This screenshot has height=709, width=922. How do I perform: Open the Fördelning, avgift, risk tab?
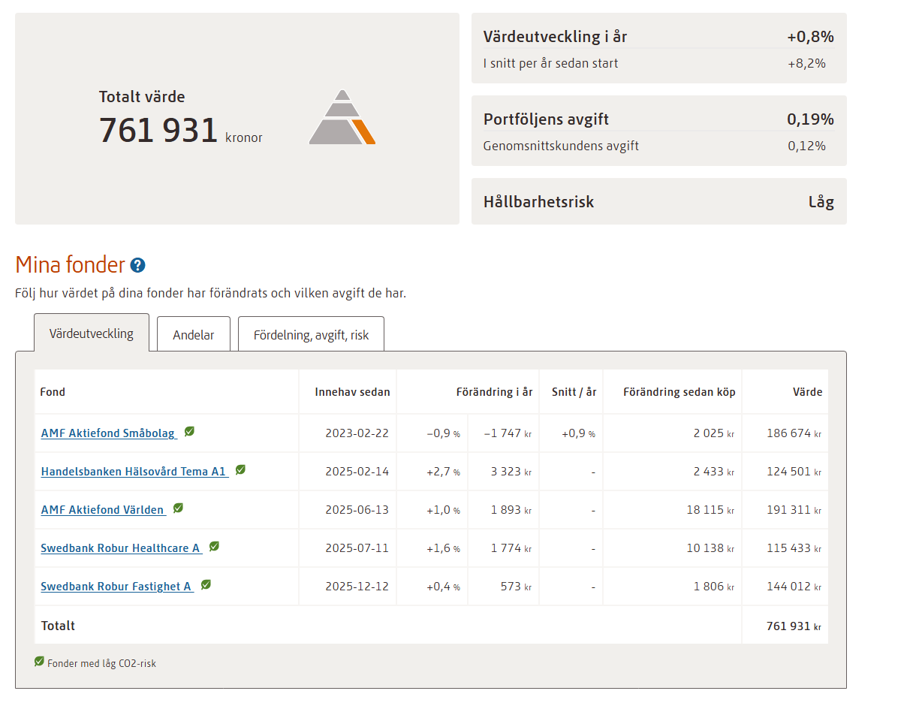coord(311,335)
